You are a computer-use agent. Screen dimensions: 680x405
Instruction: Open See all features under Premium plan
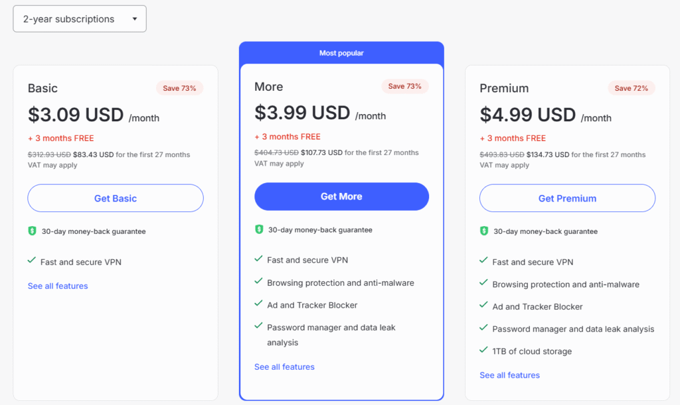click(x=509, y=375)
